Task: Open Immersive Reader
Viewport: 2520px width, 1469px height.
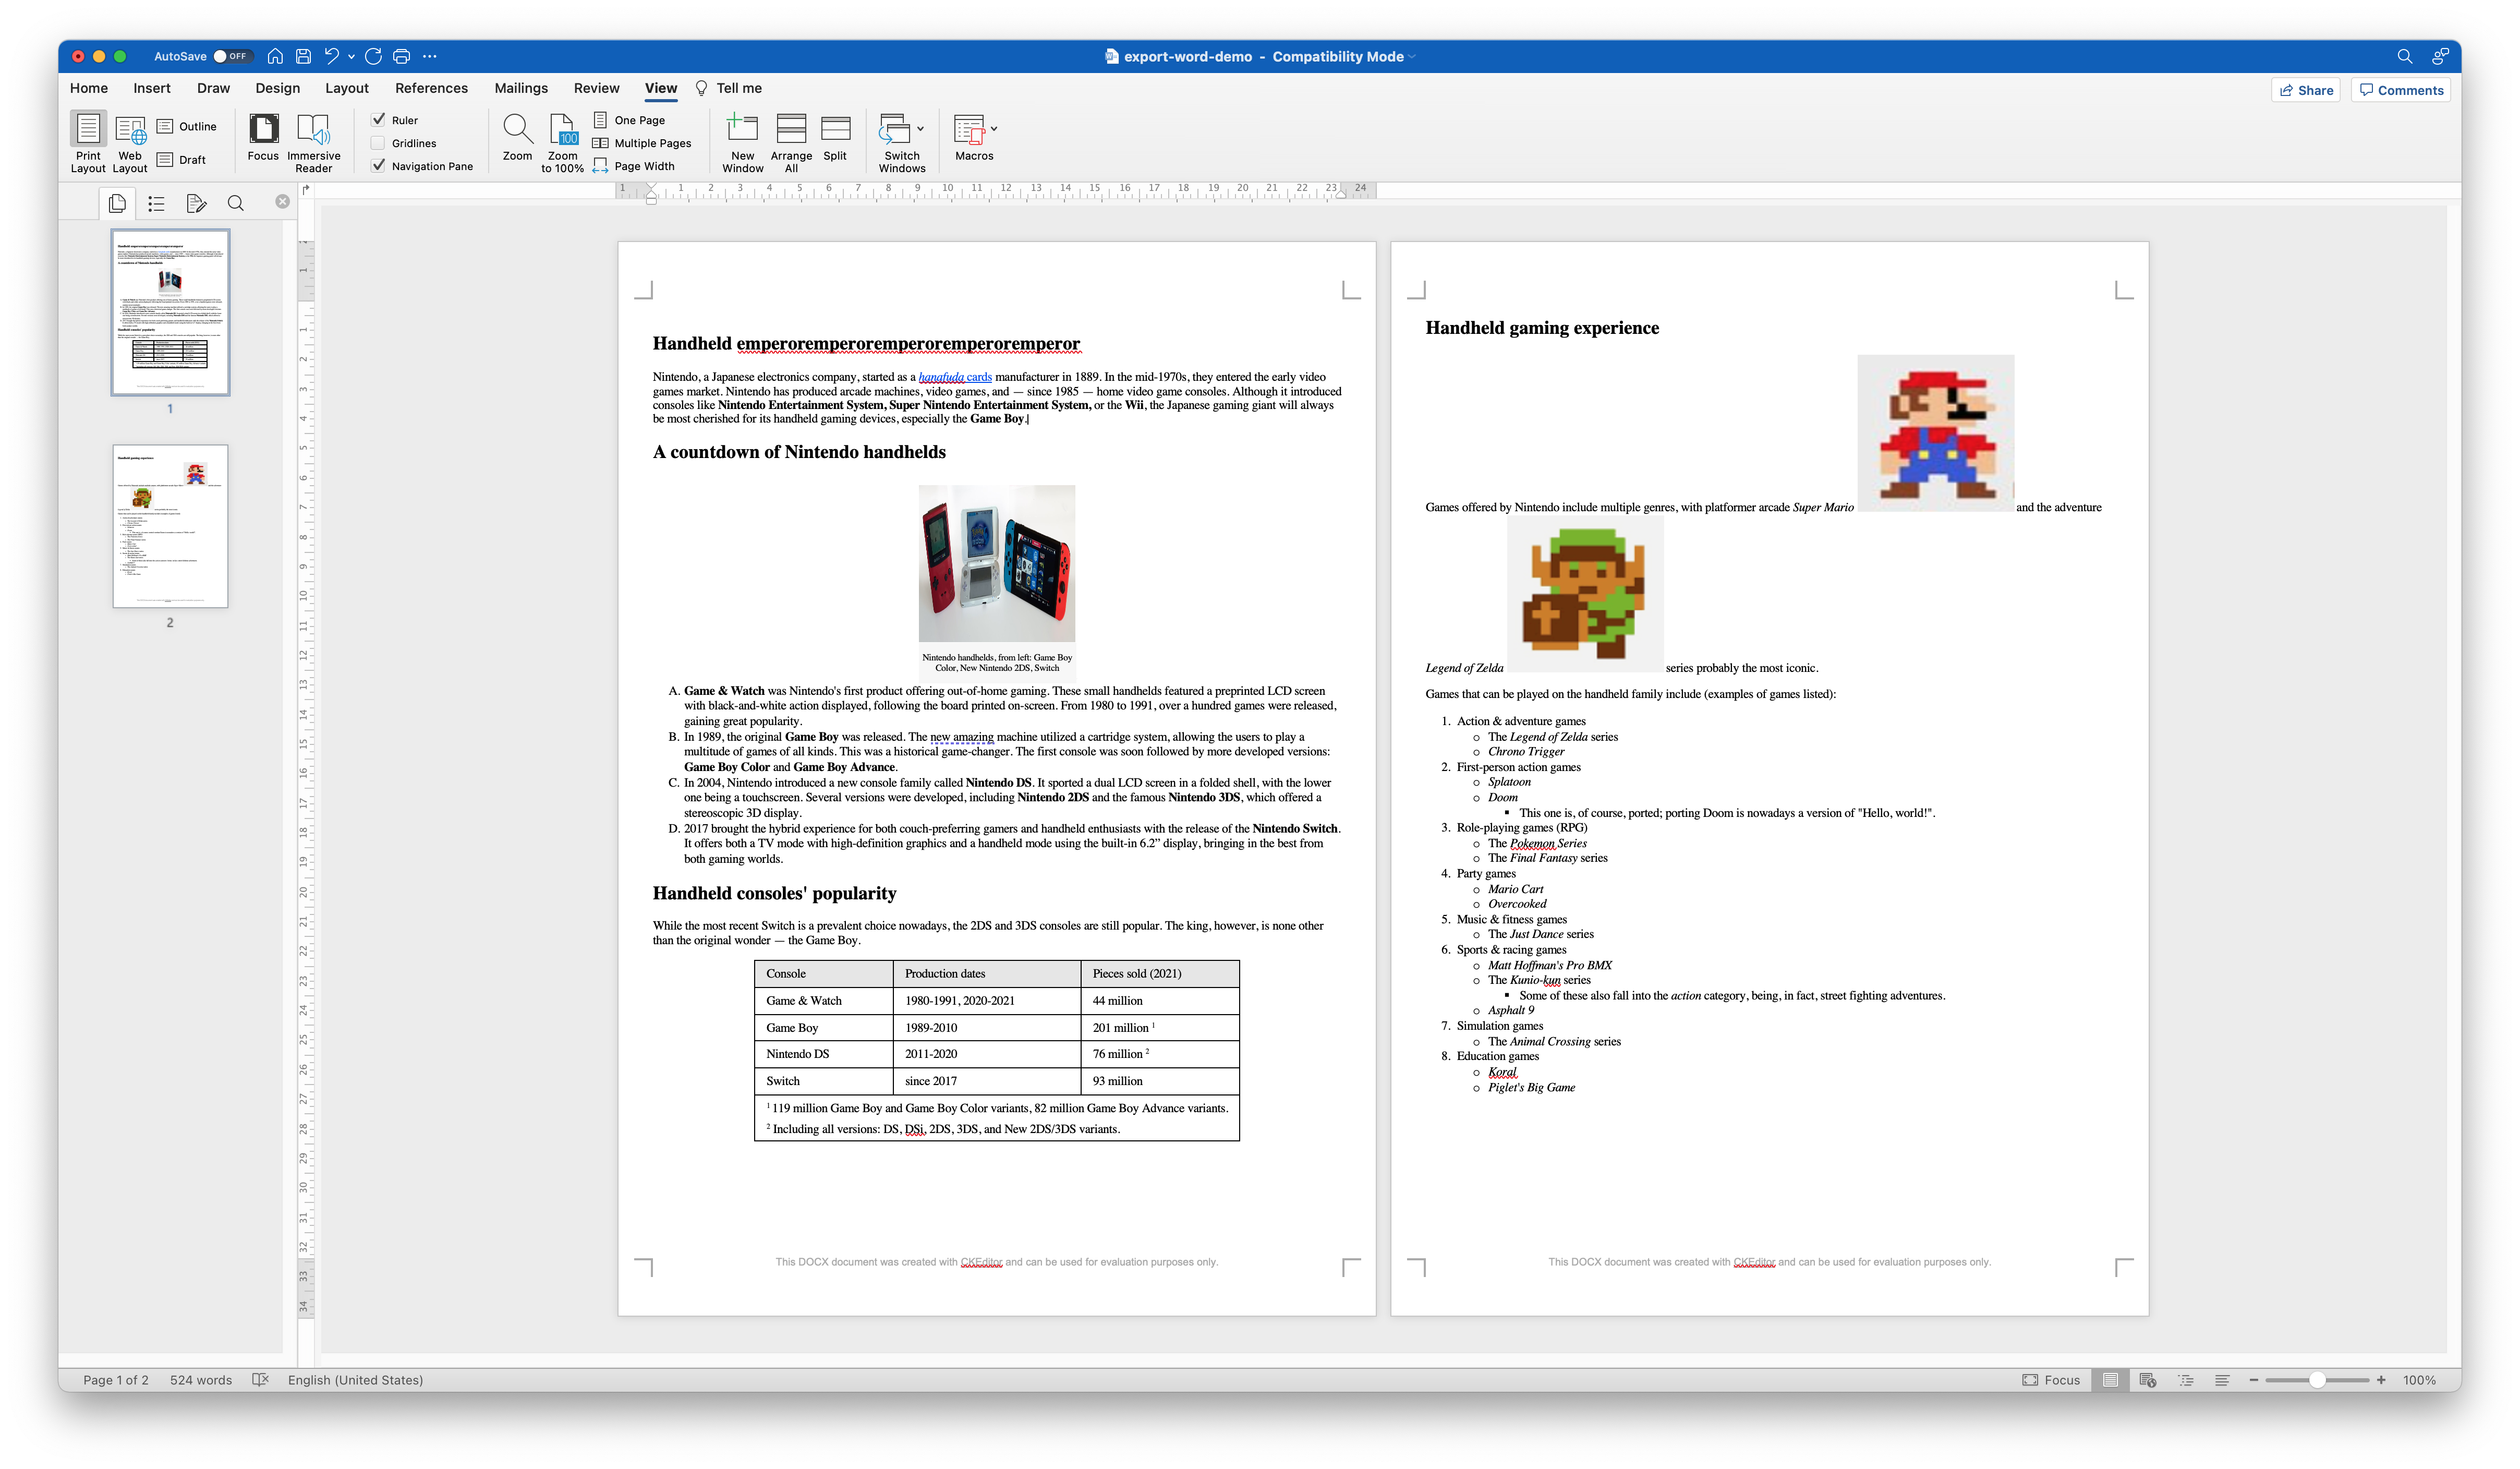Action: point(313,142)
